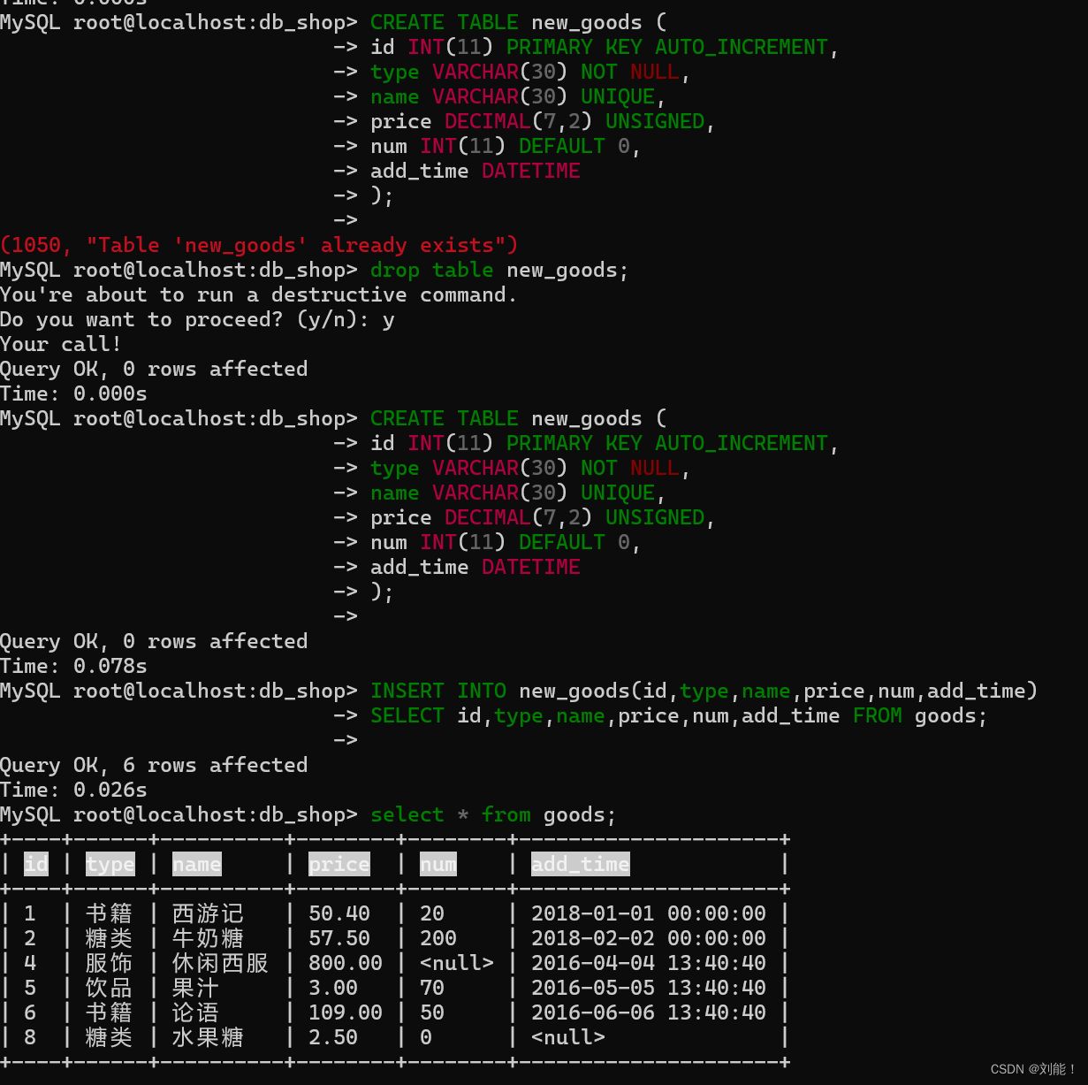Click the num value '200' in 牛奶糖 row
The width and height of the screenshot is (1088, 1085).
tap(438, 938)
